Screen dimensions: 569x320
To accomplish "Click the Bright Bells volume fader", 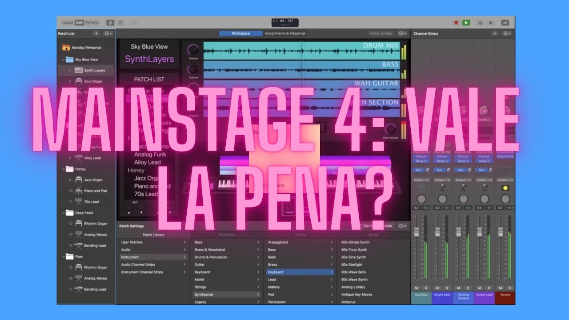I will [x=437, y=232].
